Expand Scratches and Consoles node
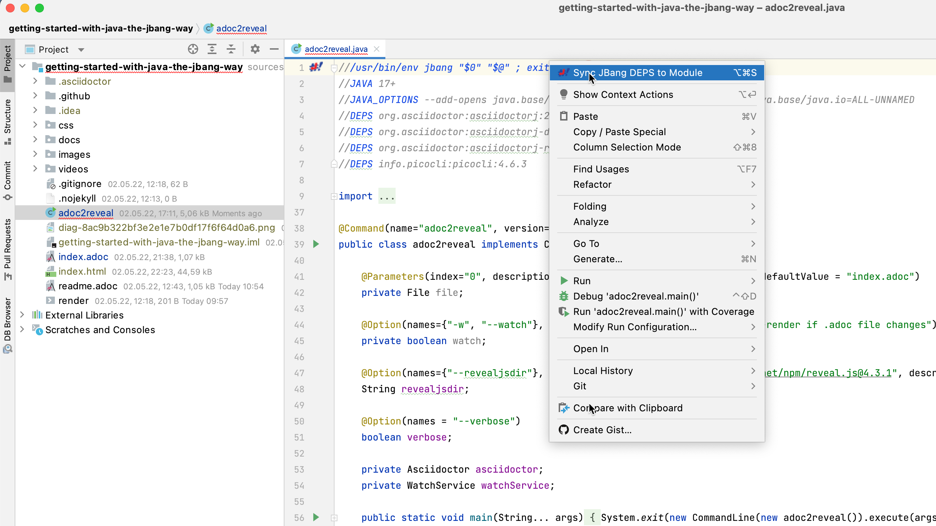Viewport: 936px width, 526px height. (x=22, y=329)
